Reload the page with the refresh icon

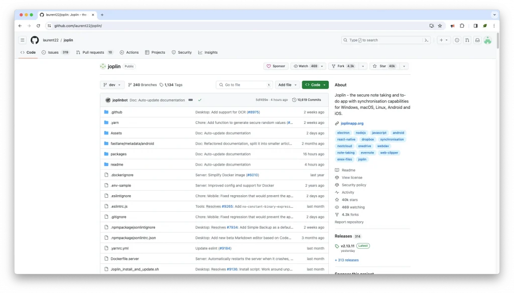38,26
